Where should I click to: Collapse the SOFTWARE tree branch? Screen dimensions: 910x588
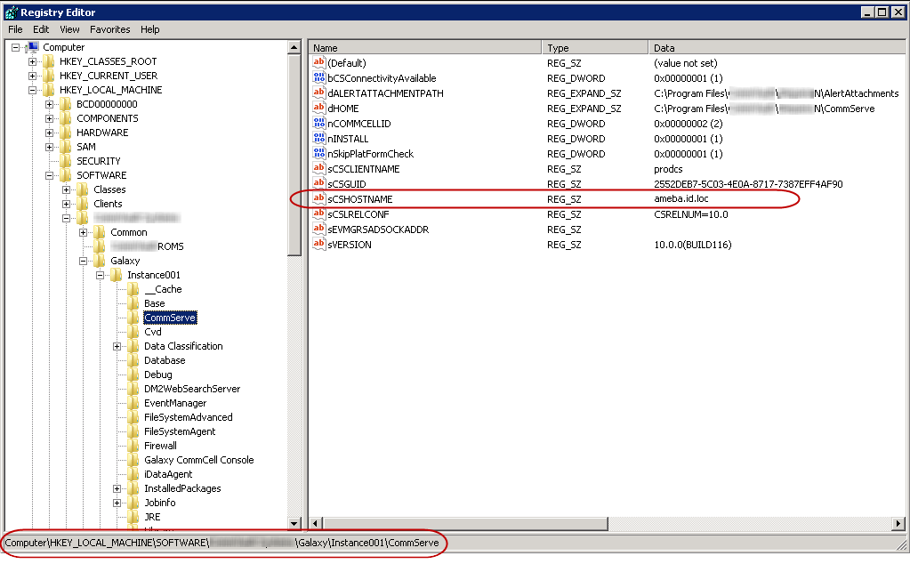pos(50,175)
